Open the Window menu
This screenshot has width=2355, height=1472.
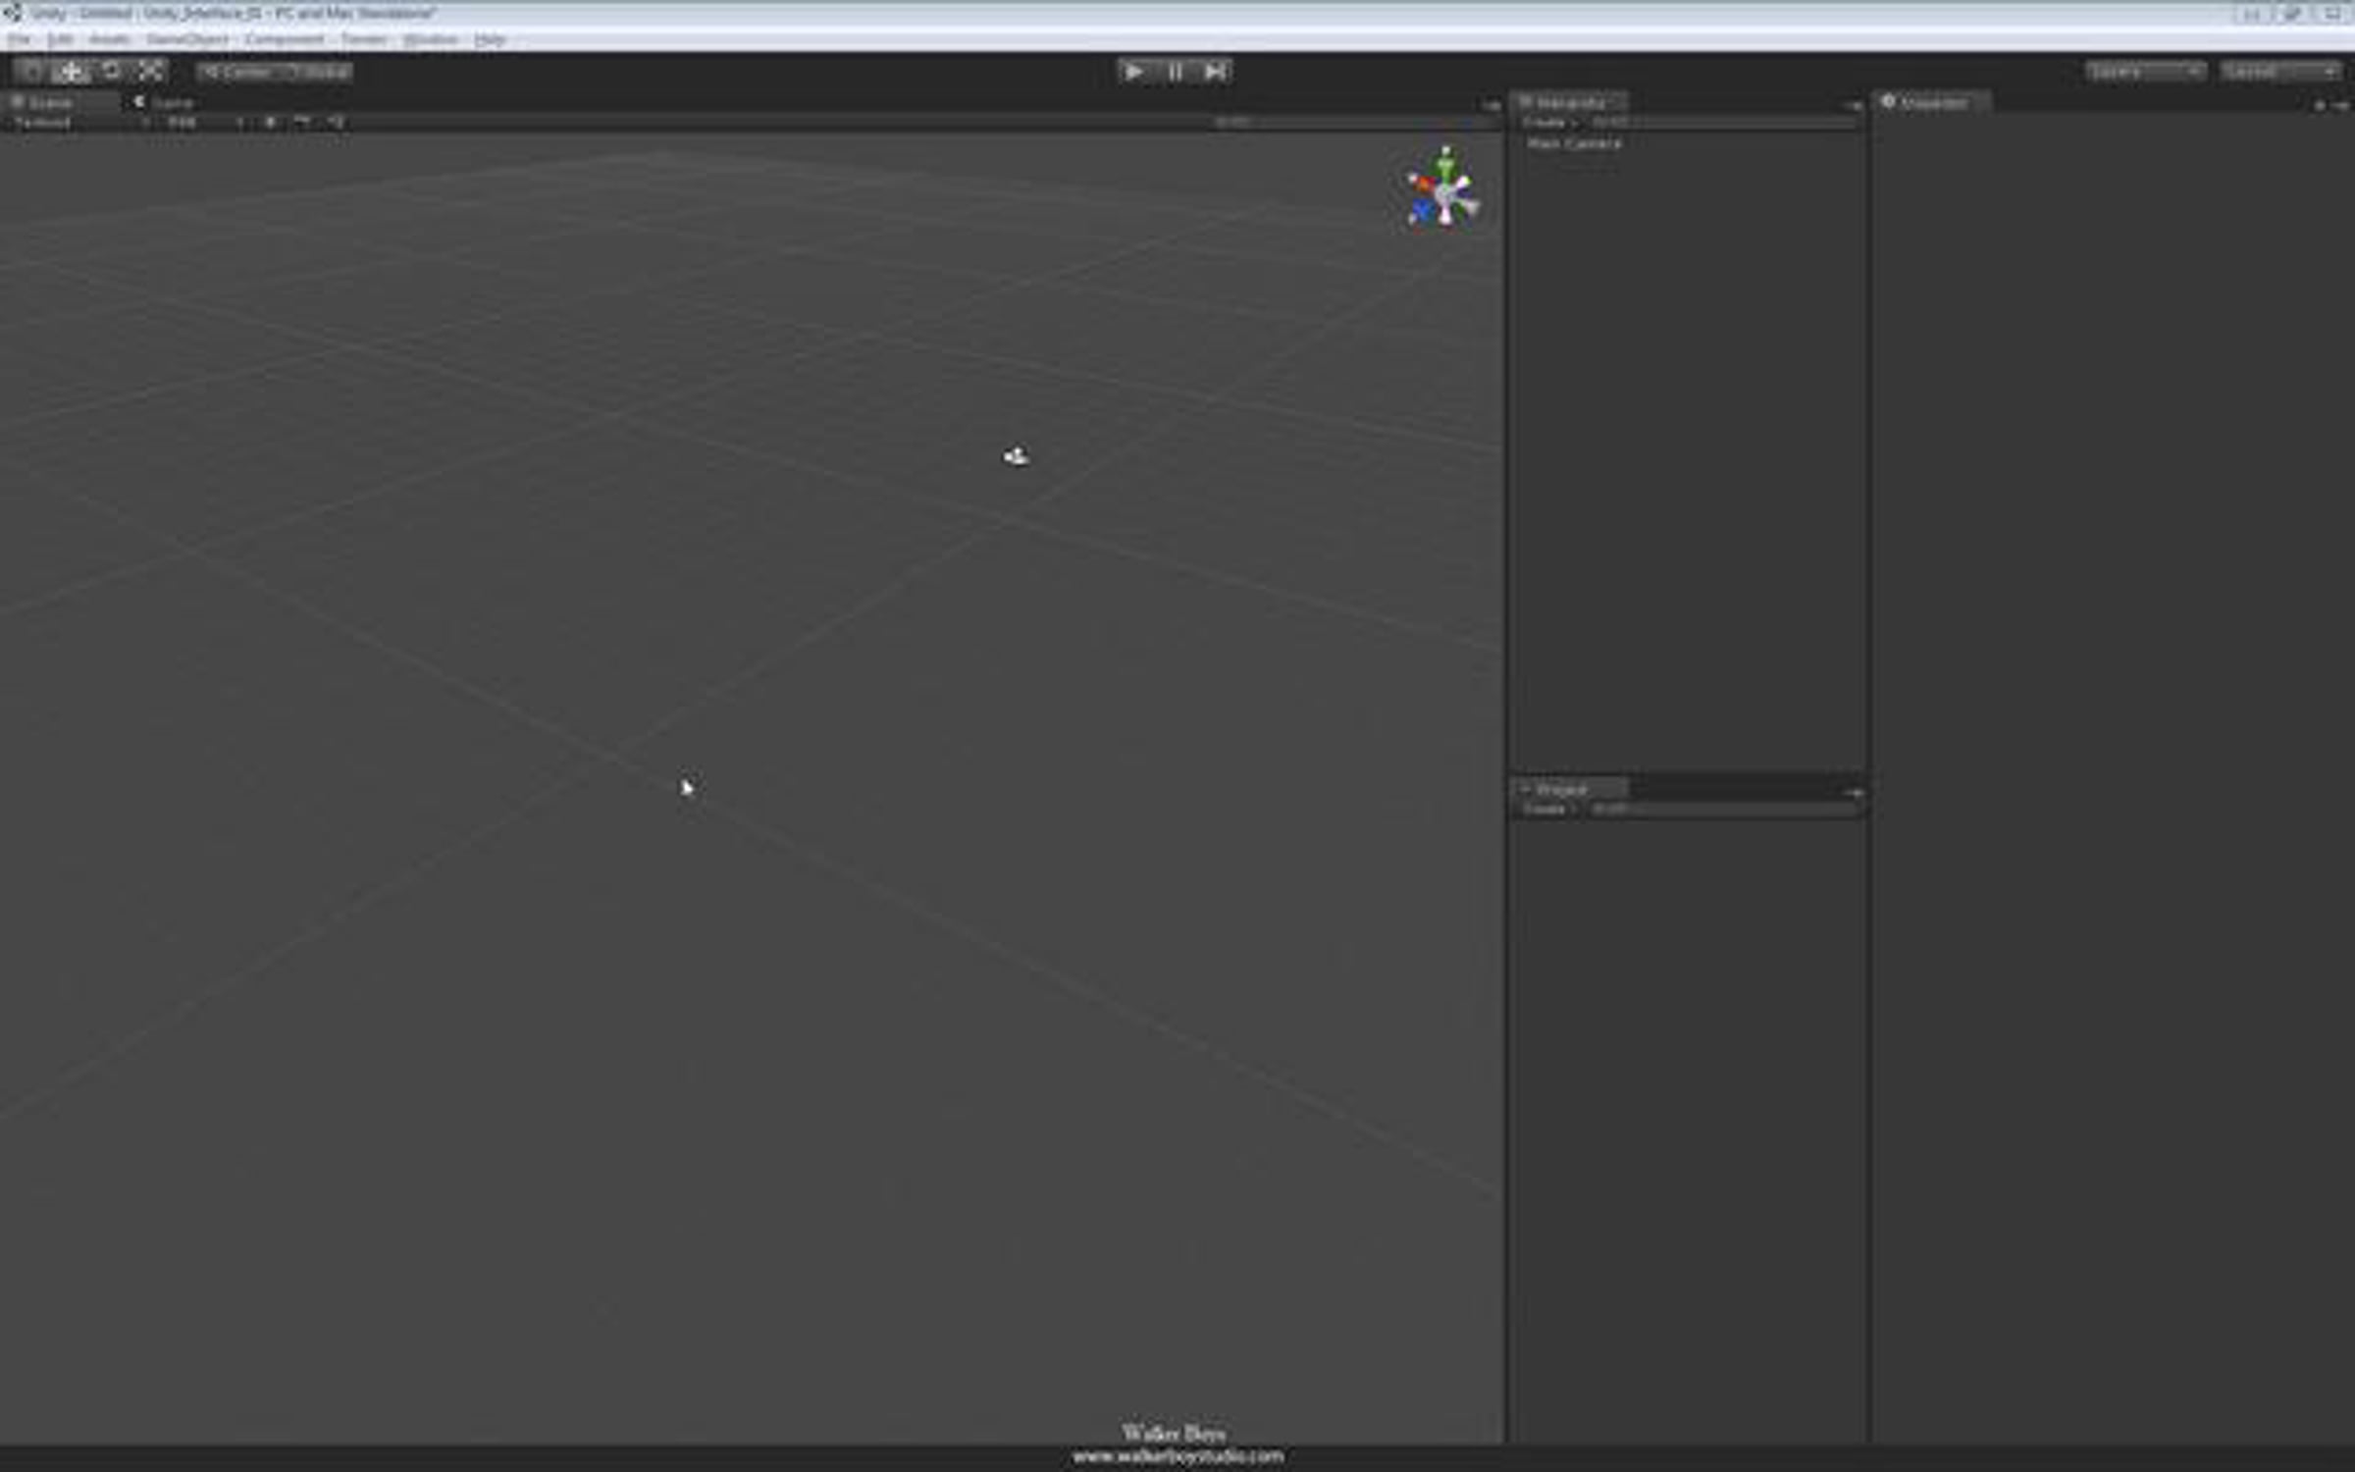pyautogui.click(x=431, y=40)
